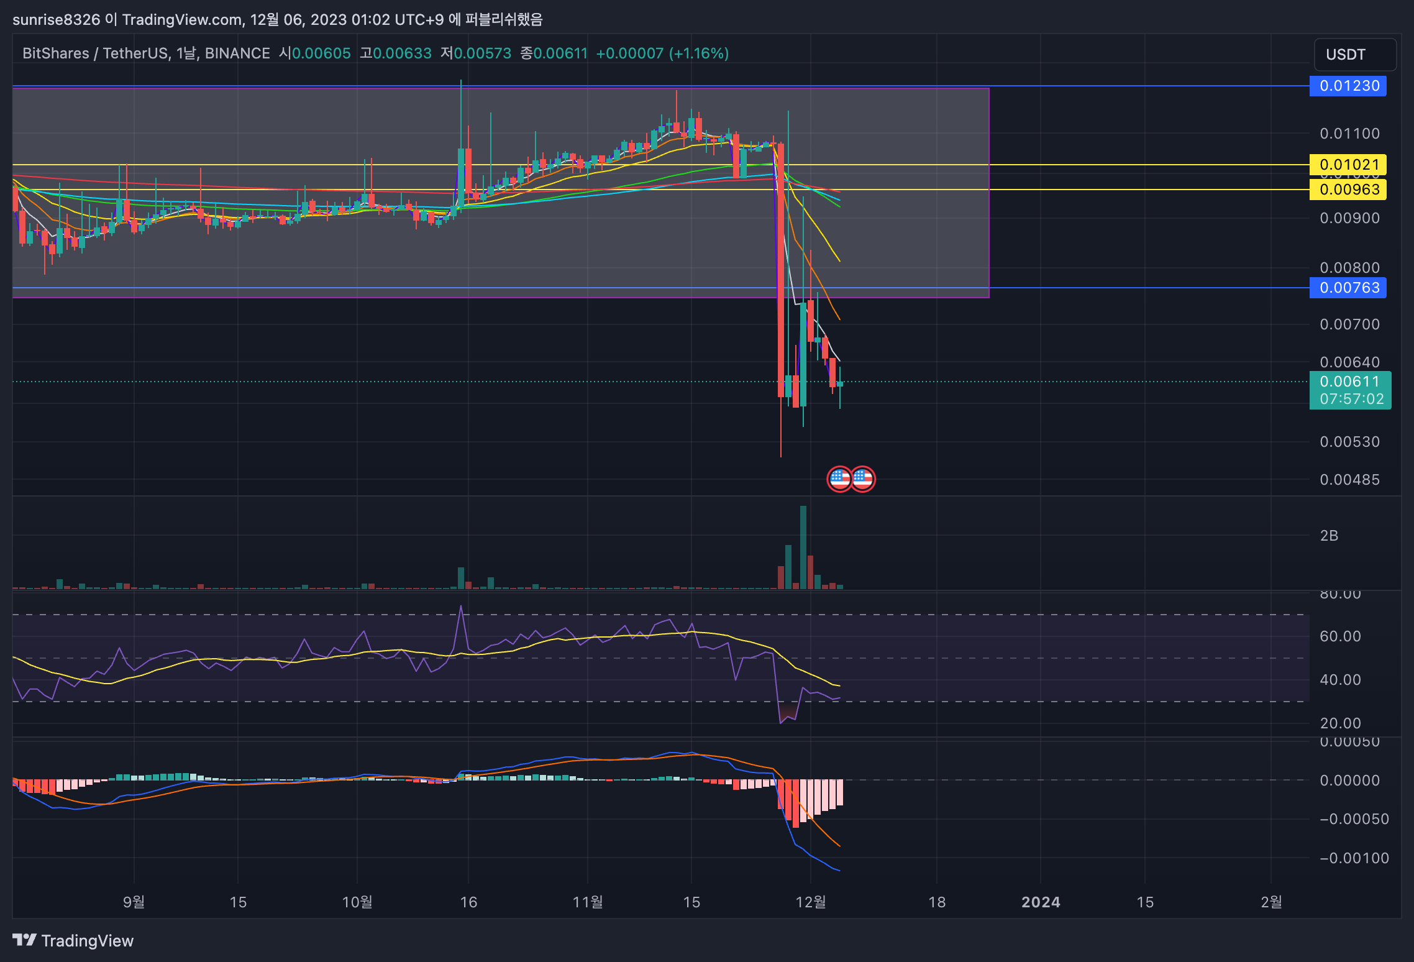
Task: Click the +0.00007 (+1.16%) change value
Action: pos(662,53)
